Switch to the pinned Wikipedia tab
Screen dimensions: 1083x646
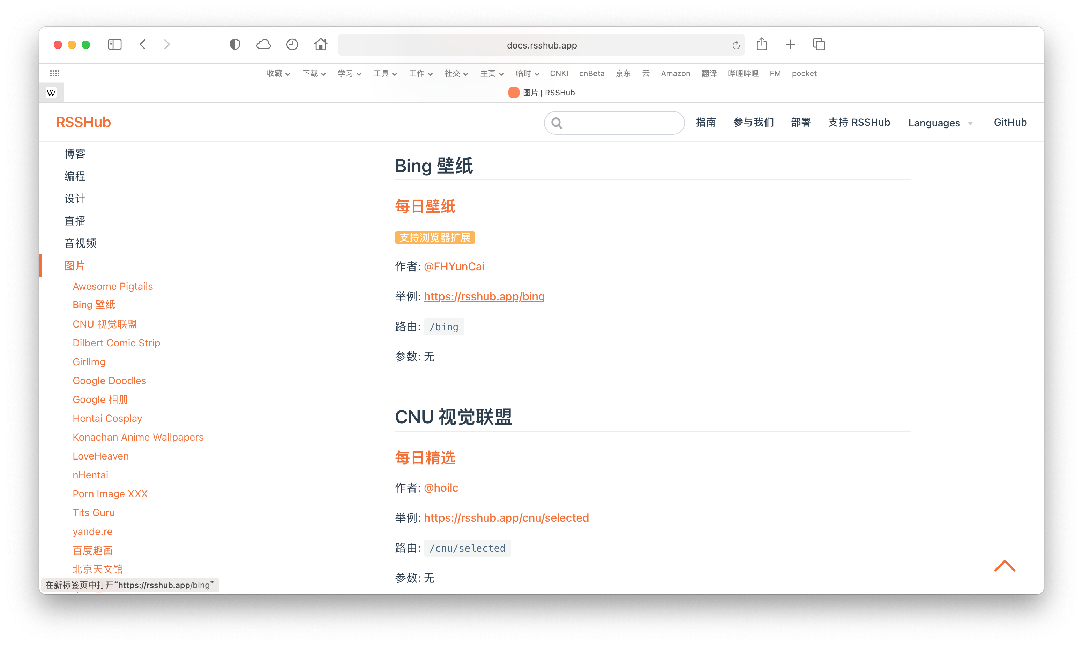[51, 93]
